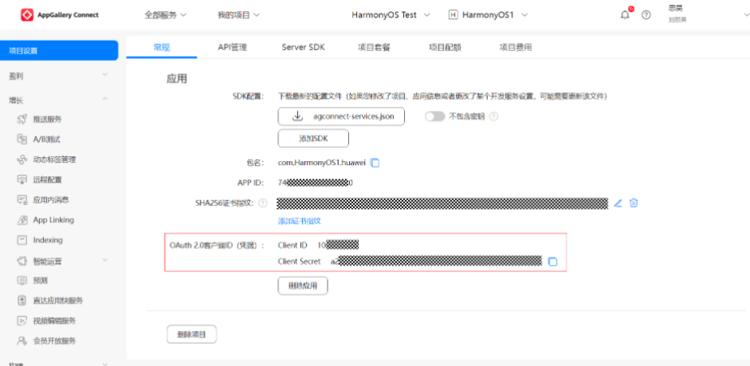Click the Indexing icon
The width and height of the screenshot is (750, 366).
click(22, 240)
